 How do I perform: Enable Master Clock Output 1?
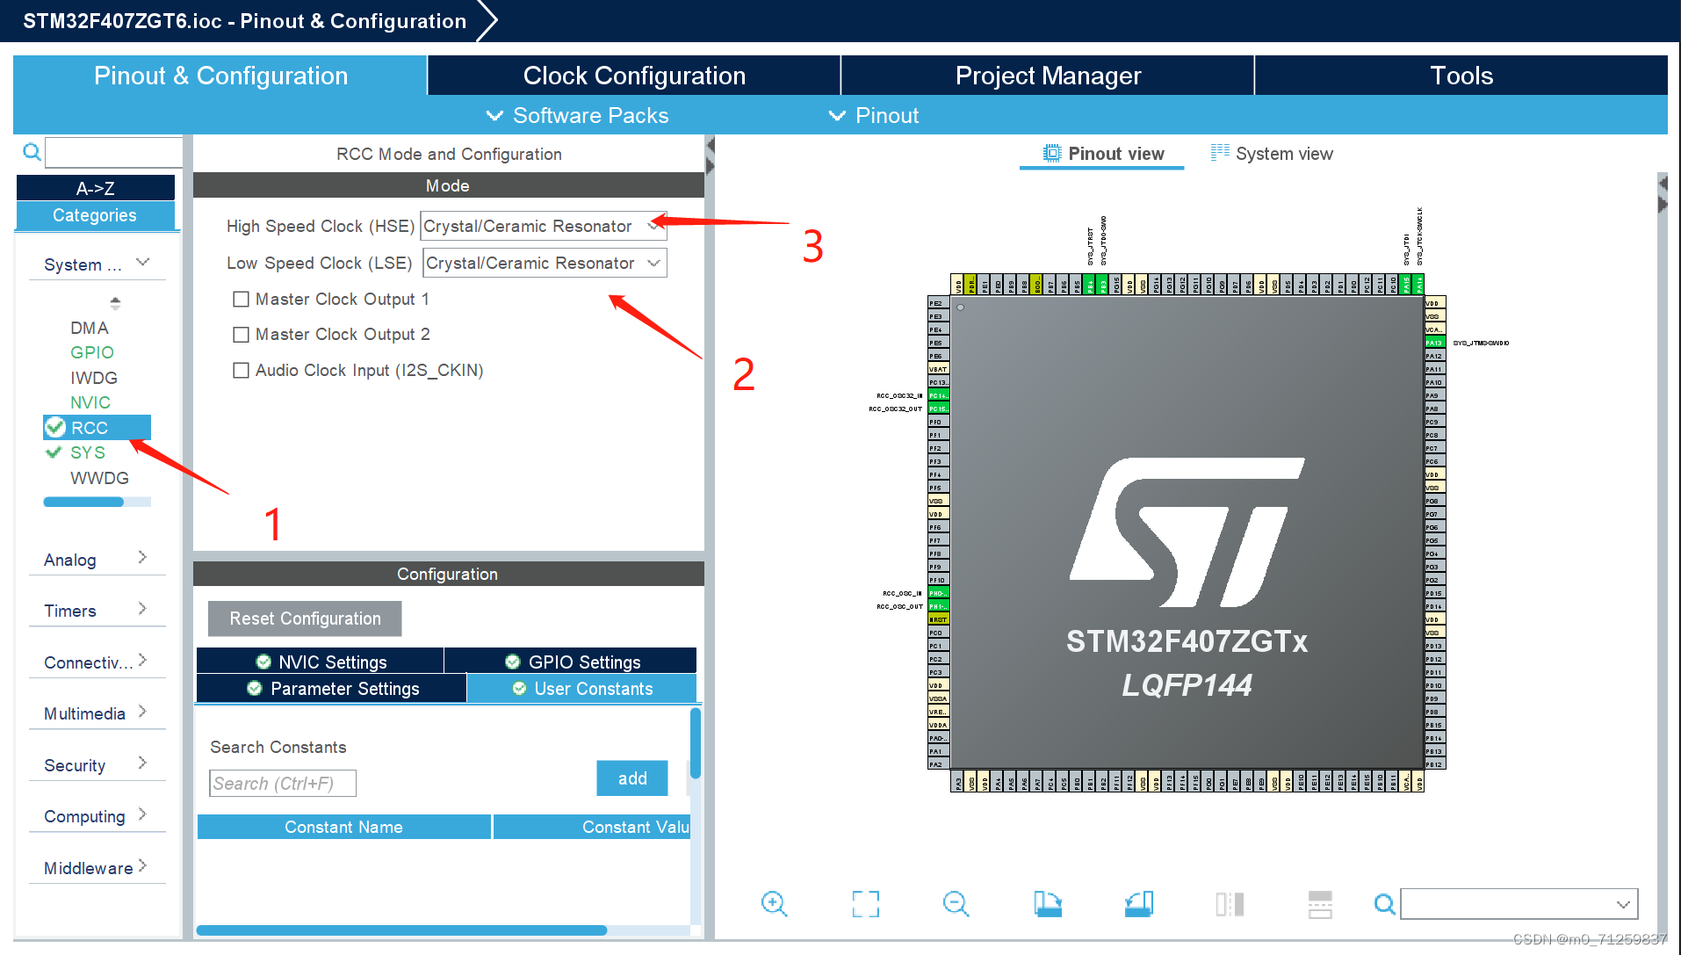tap(242, 299)
